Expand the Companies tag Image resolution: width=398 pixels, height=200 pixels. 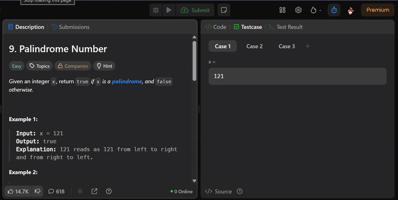coord(73,66)
